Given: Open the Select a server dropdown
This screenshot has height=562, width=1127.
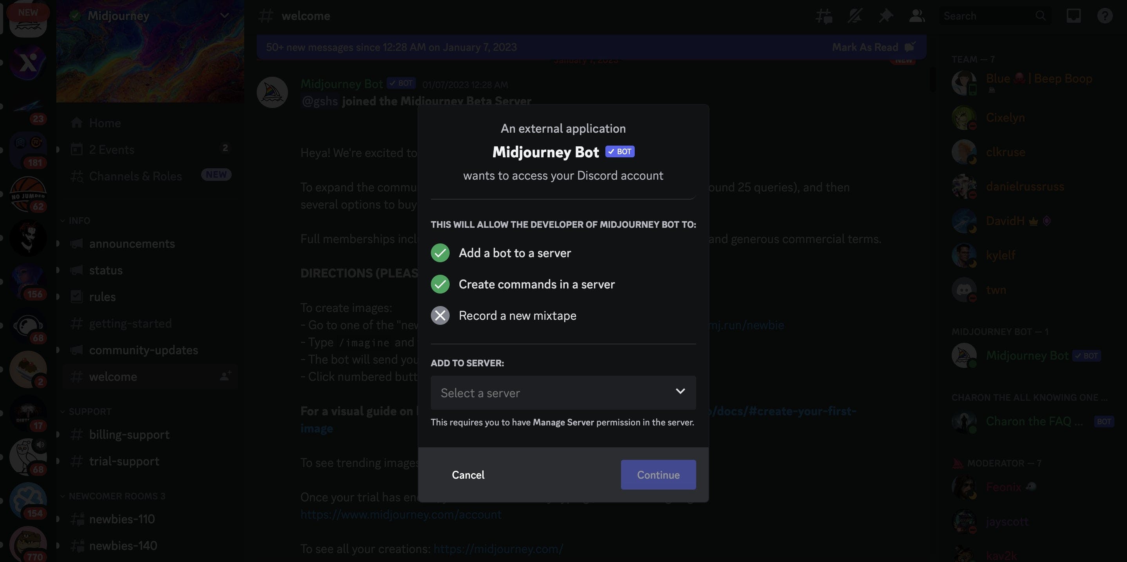Looking at the screenshot, I should (x=563, y=393).
